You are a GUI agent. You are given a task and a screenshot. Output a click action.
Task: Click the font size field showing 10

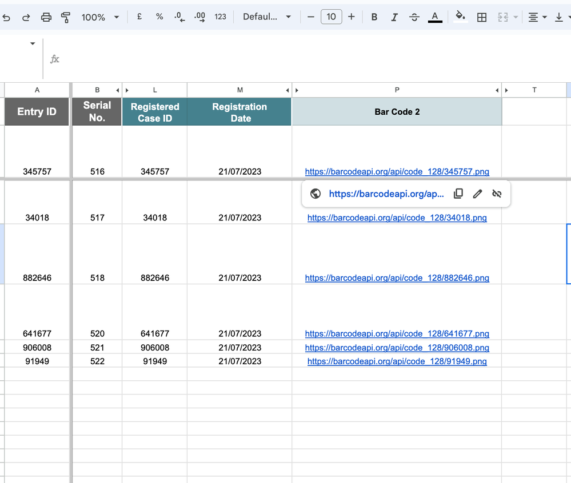(x=331, y=17)
